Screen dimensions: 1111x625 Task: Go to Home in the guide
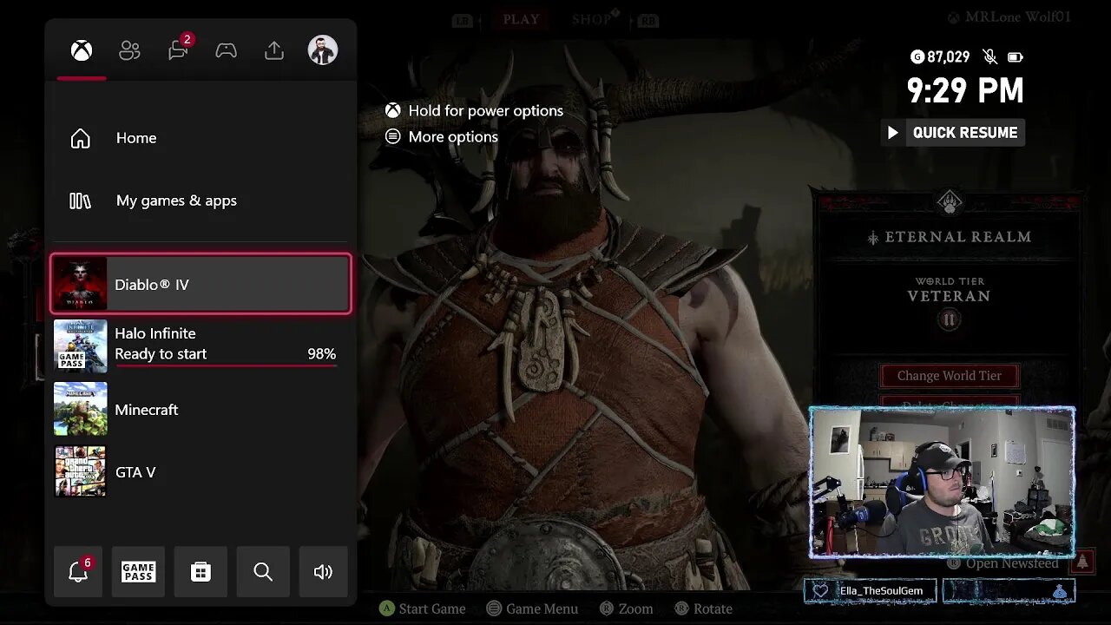point(201,138)
